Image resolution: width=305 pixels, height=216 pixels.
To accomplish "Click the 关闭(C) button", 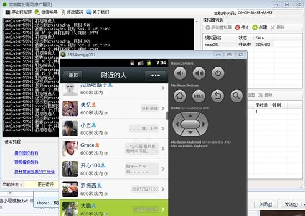I will (266, 204).
